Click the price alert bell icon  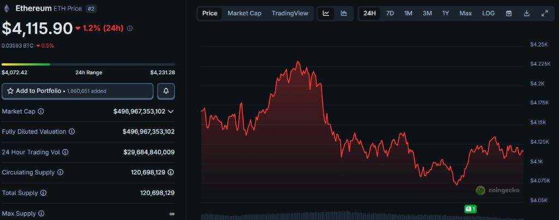(166, 91)
